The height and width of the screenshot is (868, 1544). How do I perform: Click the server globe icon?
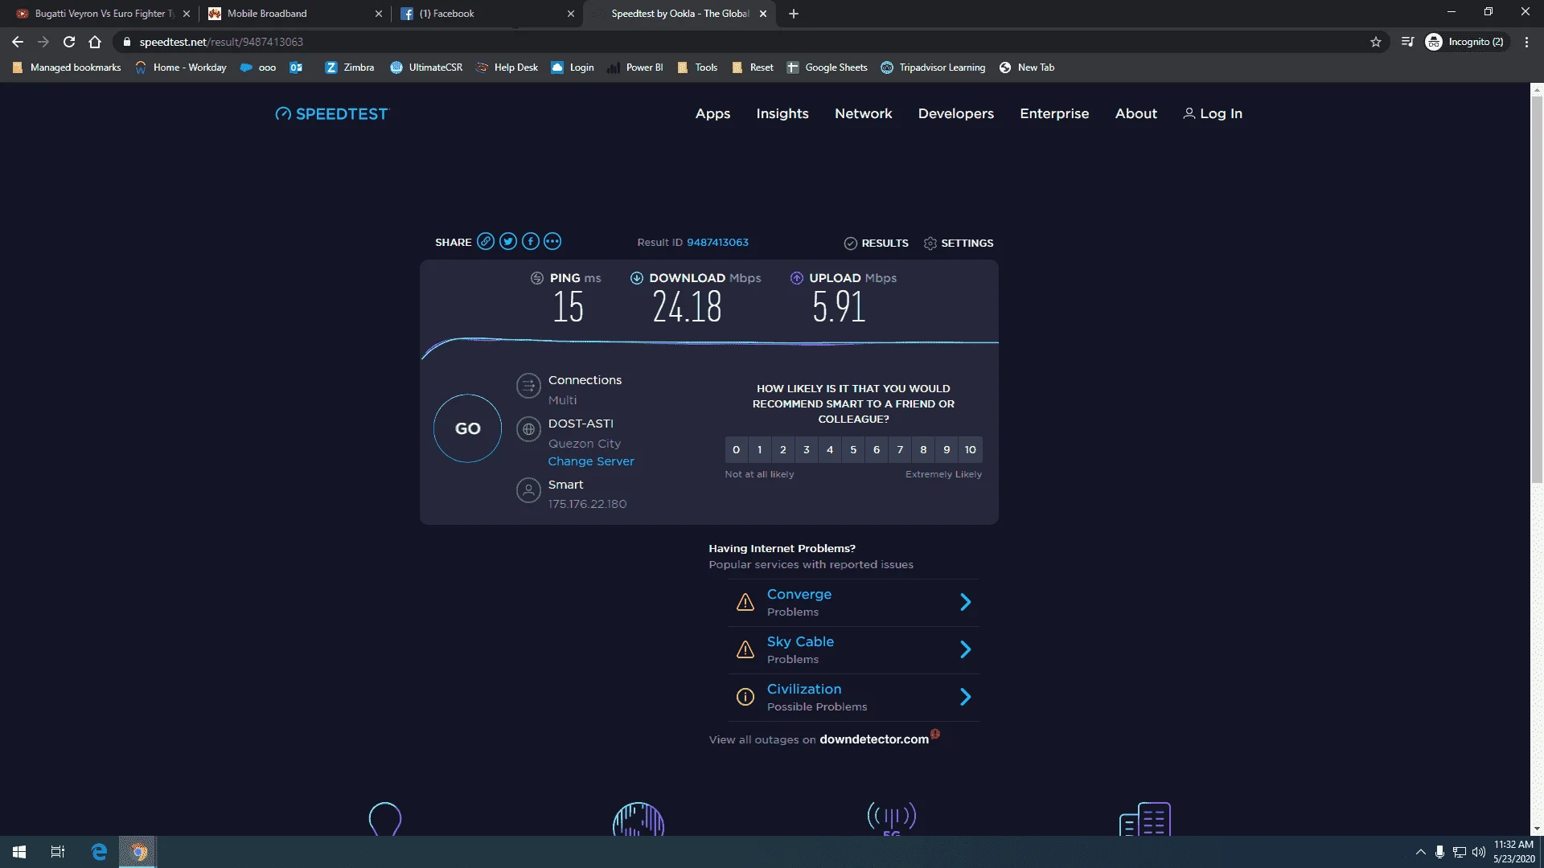coord(528,429)
